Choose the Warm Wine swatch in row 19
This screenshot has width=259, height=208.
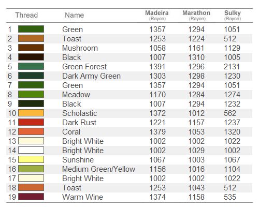coord(31,197)
